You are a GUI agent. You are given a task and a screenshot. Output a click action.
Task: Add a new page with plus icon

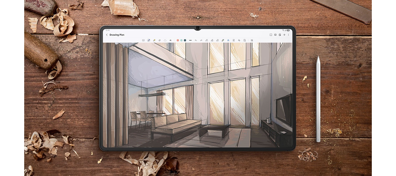(284, 35)
